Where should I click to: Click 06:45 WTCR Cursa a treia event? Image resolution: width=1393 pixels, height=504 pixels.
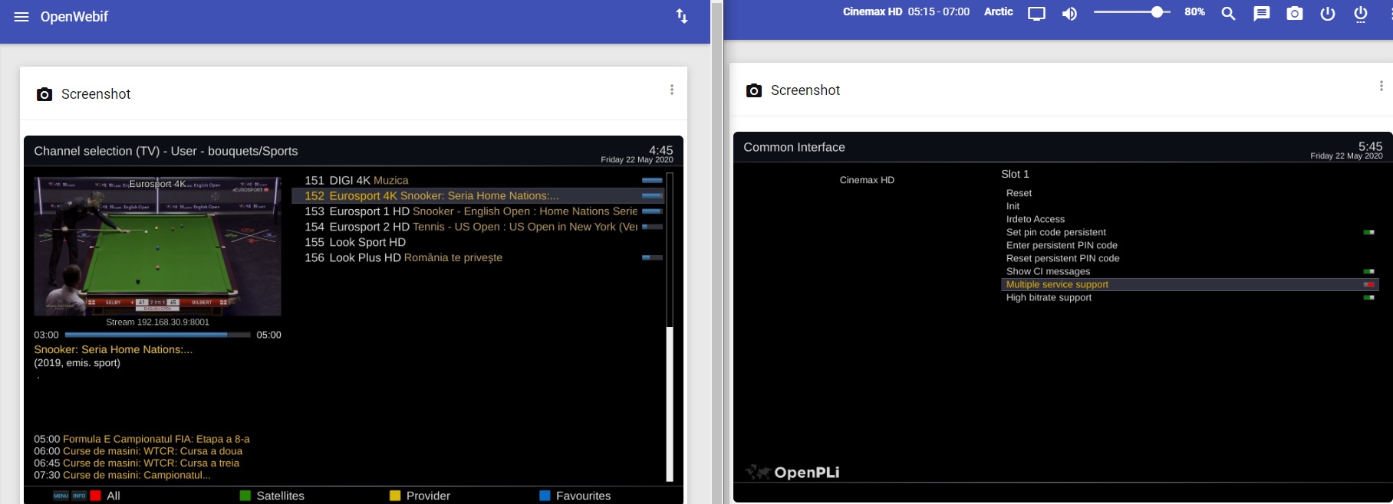137,463
